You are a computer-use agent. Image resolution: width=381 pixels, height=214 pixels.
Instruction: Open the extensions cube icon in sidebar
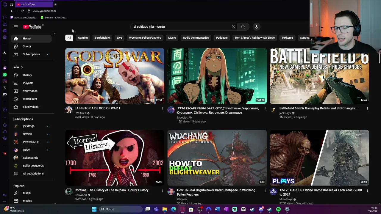click(x=5, y=132)
